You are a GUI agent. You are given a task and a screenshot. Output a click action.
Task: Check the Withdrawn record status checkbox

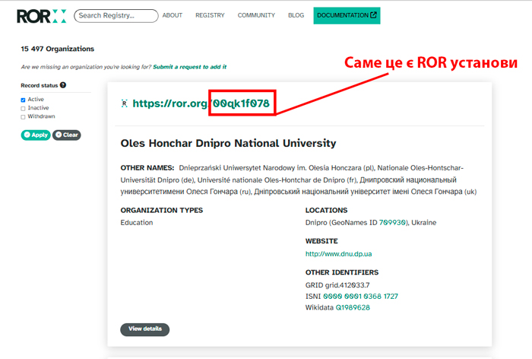(x=23, y=117)
